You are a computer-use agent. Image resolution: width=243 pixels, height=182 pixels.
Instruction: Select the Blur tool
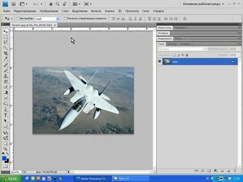tap(5, 98)
